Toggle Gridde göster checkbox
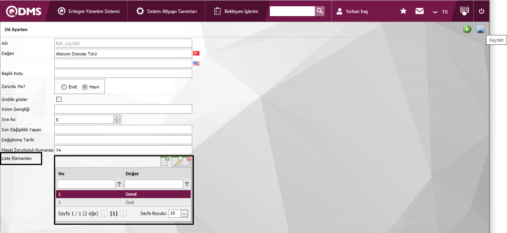This screenshot has width=507, height=233. [59, 99]
